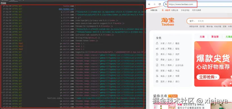
Task: Open the 进口 category
Action: (x=177, y=82)
